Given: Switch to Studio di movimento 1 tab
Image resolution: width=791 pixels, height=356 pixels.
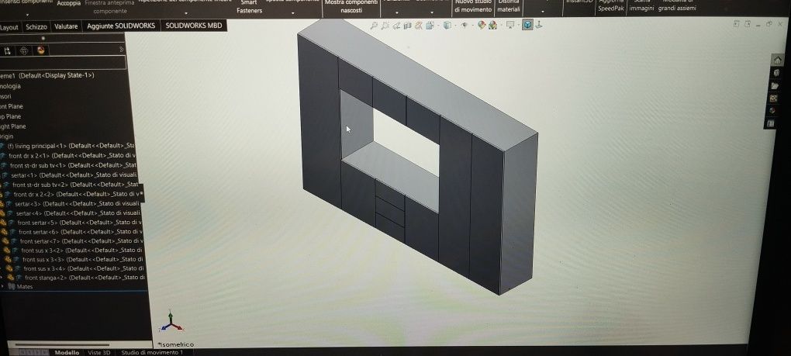Looking at the screenshot, I should (x=152, y=352).
